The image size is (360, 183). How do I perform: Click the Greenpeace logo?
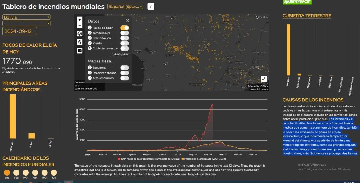click(297, 2)
